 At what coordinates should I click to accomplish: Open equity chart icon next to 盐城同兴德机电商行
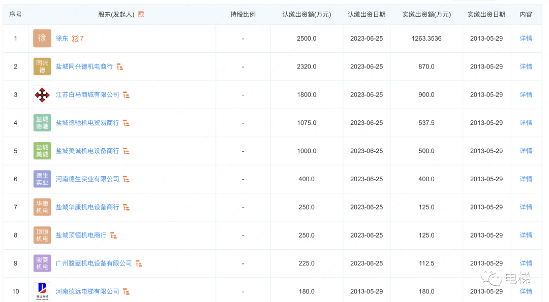[x=120, y=67]
